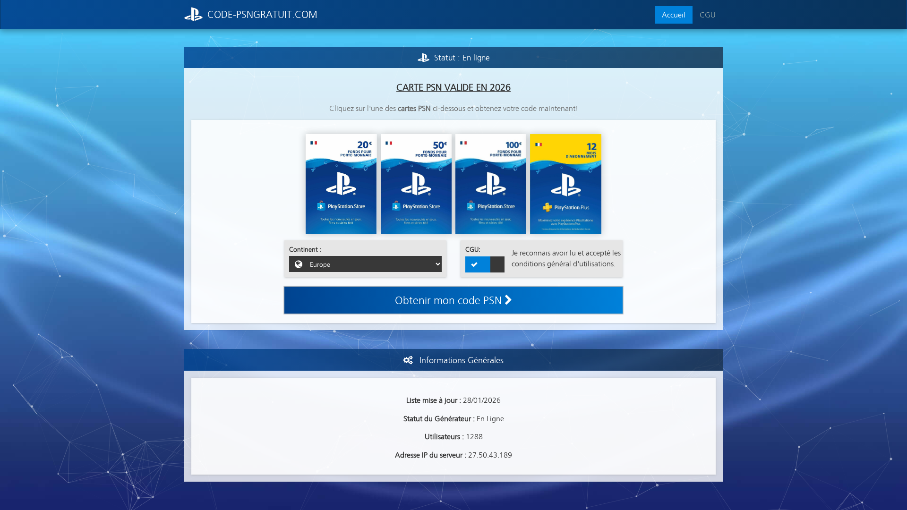Click the date "28/01/2026"
907x510 pixels.
pyautogui.click(x=481, y=400)
